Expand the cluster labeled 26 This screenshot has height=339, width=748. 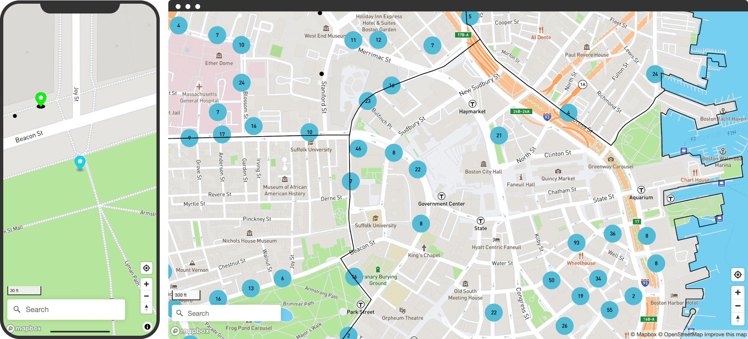(565, 326)
